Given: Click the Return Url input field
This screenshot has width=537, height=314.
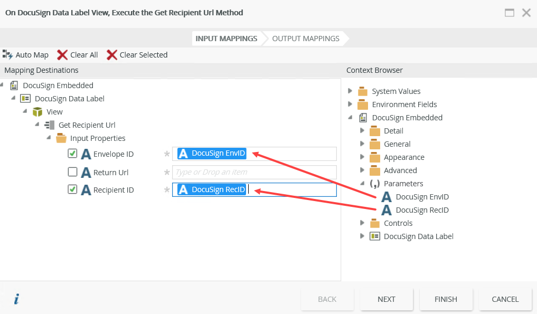Looking at the screenshot, I should click(254, 172).
